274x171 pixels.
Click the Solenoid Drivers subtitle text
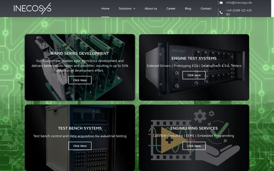click(x=194, y=66)
